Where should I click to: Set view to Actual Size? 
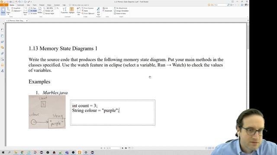25,11
